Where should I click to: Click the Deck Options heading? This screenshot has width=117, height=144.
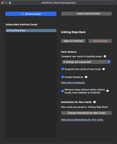[69, 52]
